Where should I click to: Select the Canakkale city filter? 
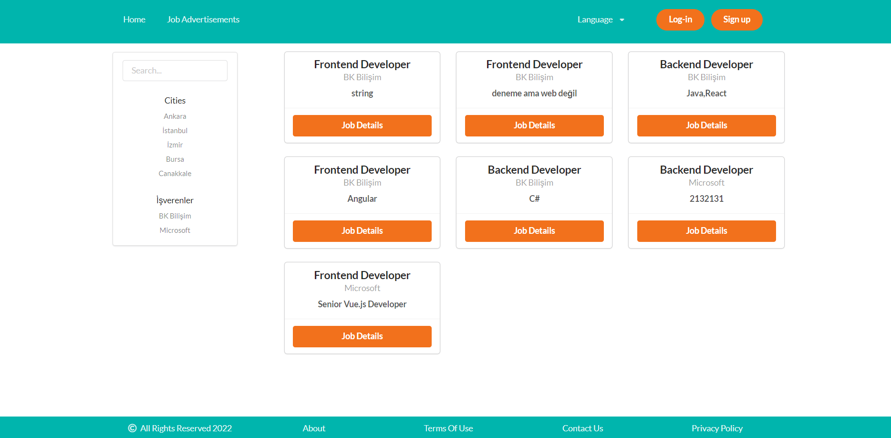point(175,173)
